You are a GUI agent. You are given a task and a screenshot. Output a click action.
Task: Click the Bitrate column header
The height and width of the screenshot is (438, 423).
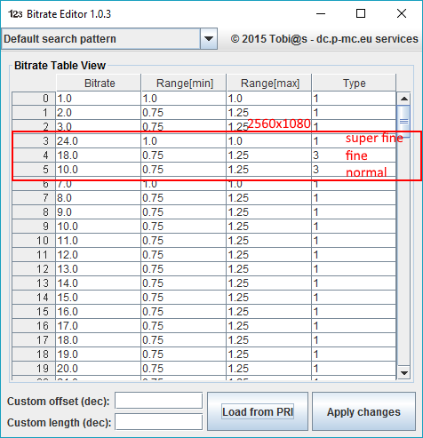coord(99,83)
